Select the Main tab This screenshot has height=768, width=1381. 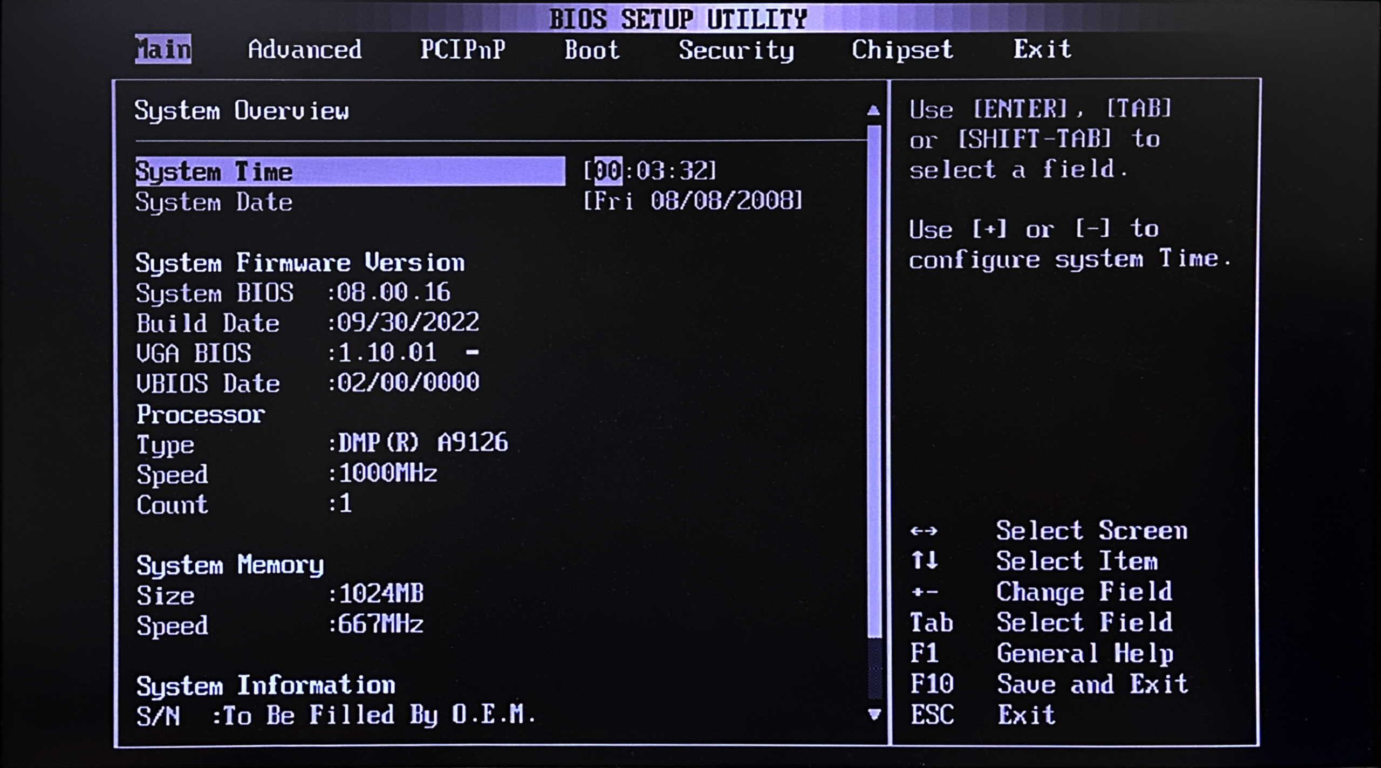(163, 49)
